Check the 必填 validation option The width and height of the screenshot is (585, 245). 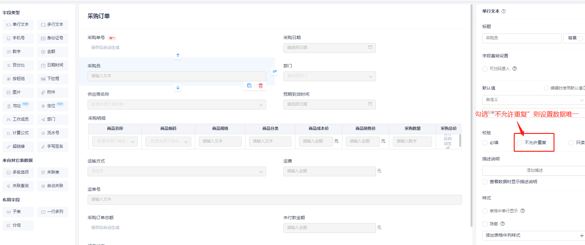(x=485, y=143)
